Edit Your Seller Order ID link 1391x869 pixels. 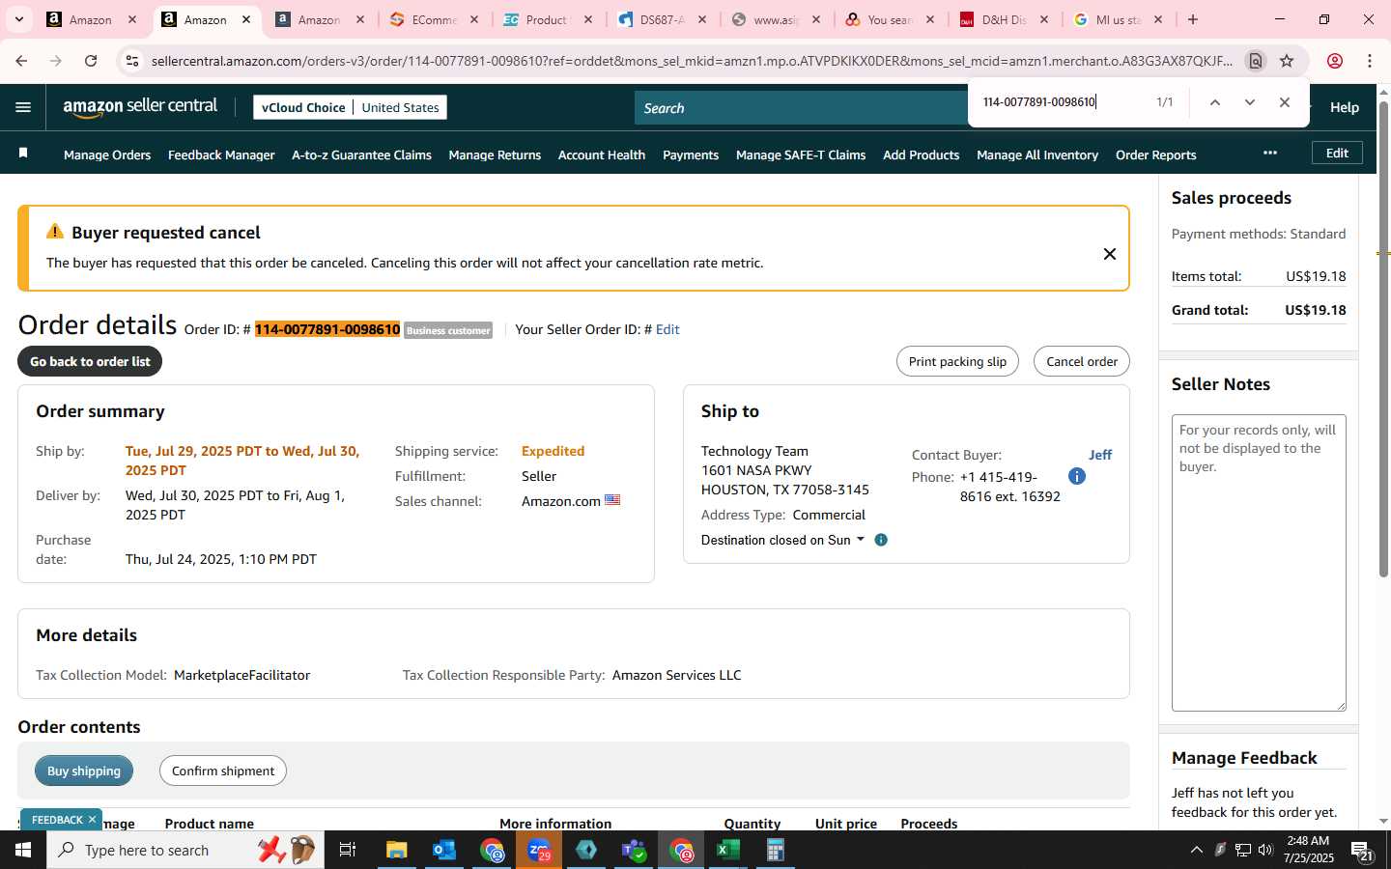pyautogui.click(x=667, y=329)
